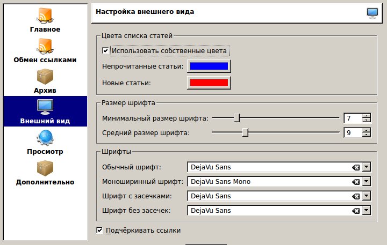Screen dimensions: 387x245
Task: Open the Дополнительно settings section
Action: pos(45,173)
